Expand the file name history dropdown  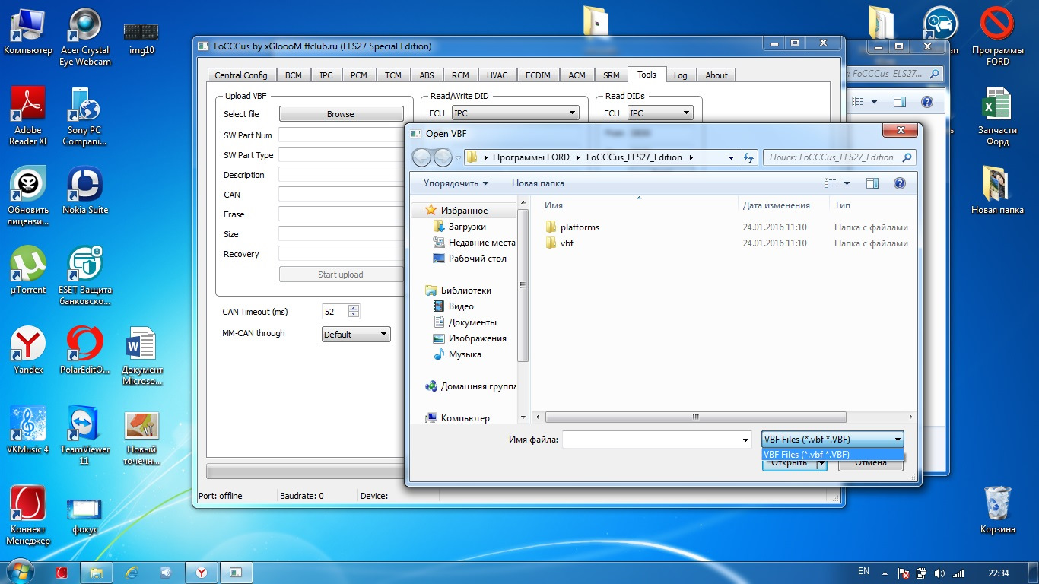[x=745, y=440]
